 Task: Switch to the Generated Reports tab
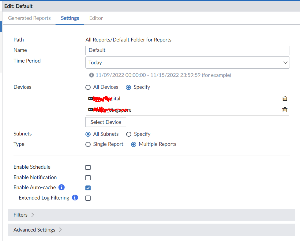click(x=29, y=18)
